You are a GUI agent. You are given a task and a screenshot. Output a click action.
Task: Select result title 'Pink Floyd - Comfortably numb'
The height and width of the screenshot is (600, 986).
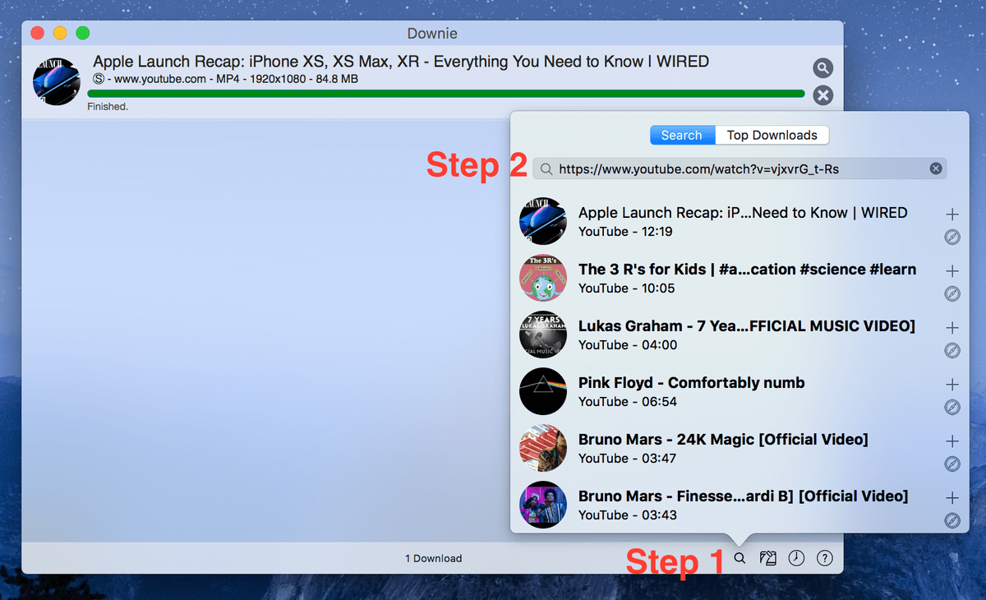click(691, 382)
